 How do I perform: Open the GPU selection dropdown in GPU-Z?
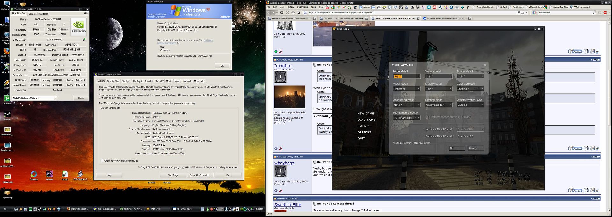(x=34, y=98)
